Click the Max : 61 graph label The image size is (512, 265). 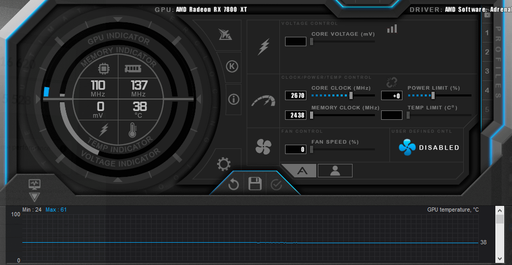pos(56,210)
